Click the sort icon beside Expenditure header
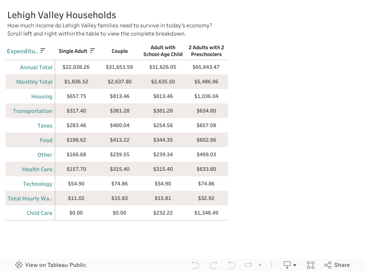 coord(42,51)
